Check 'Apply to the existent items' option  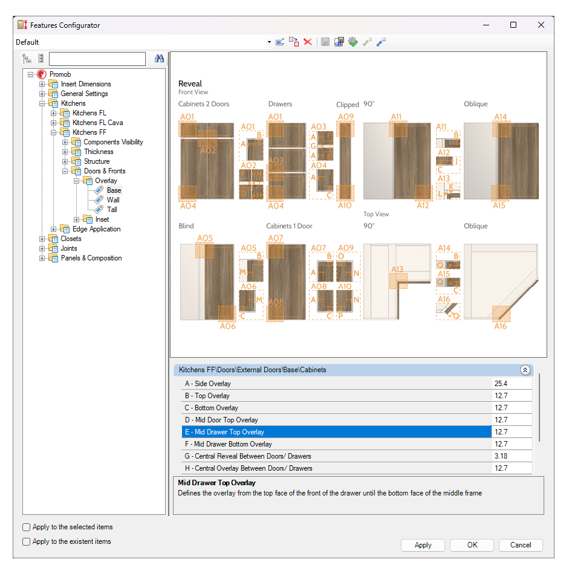click(x=26, y=541)
